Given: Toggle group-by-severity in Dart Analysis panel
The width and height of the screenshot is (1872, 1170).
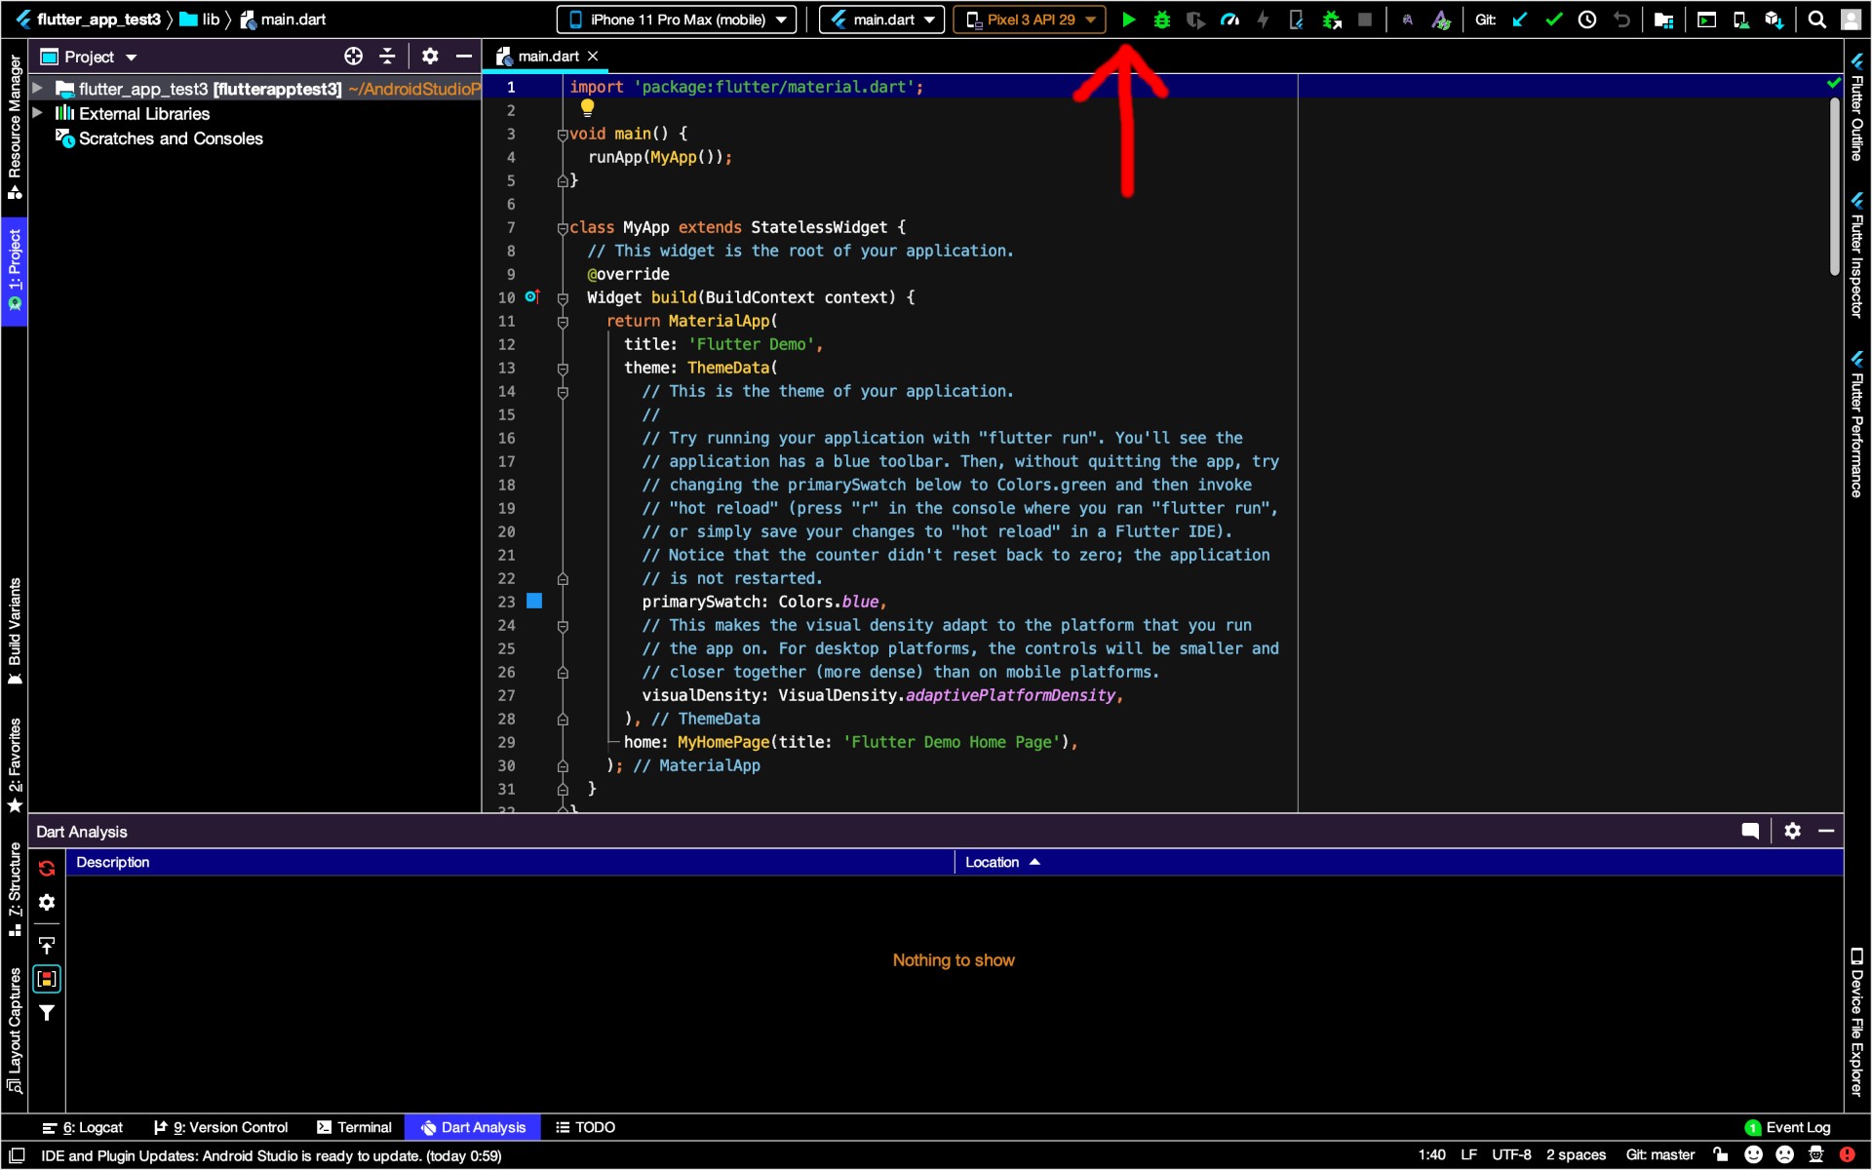Looking at the screenshot, I should pos(47,979).
